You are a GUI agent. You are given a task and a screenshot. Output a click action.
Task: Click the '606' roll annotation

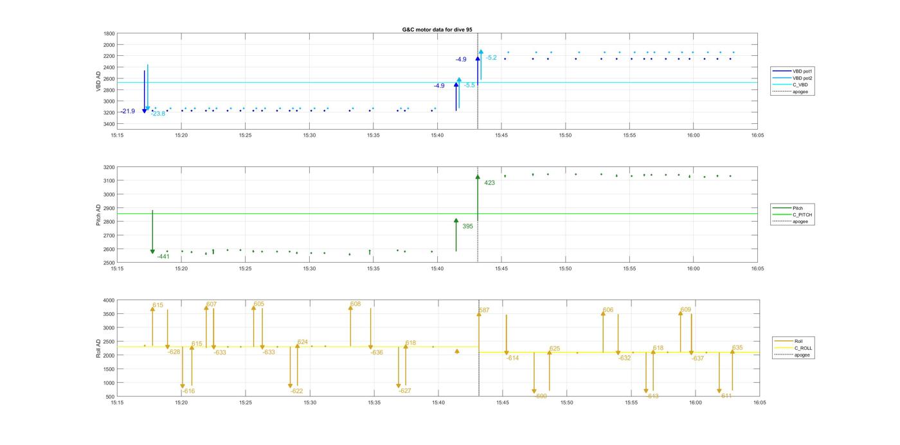click(608, 310)
